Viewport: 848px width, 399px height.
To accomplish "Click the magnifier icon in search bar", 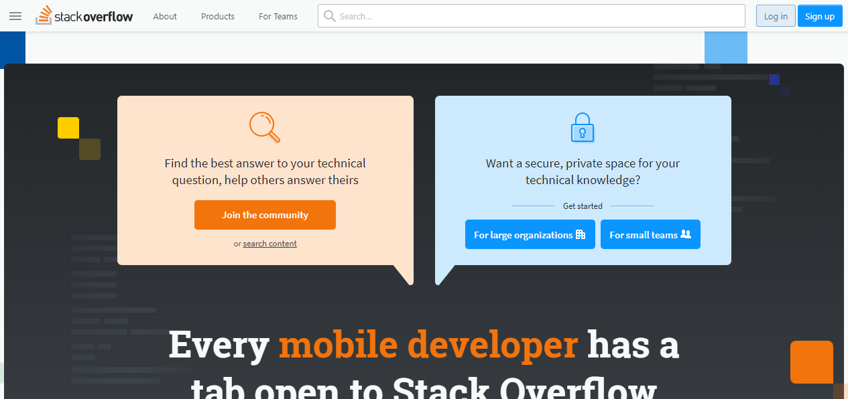I will (x=329, y=16).
